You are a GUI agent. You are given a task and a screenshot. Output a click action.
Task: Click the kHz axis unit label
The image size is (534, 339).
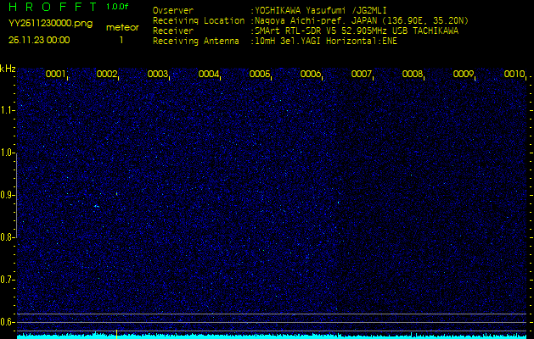(8, 68)
